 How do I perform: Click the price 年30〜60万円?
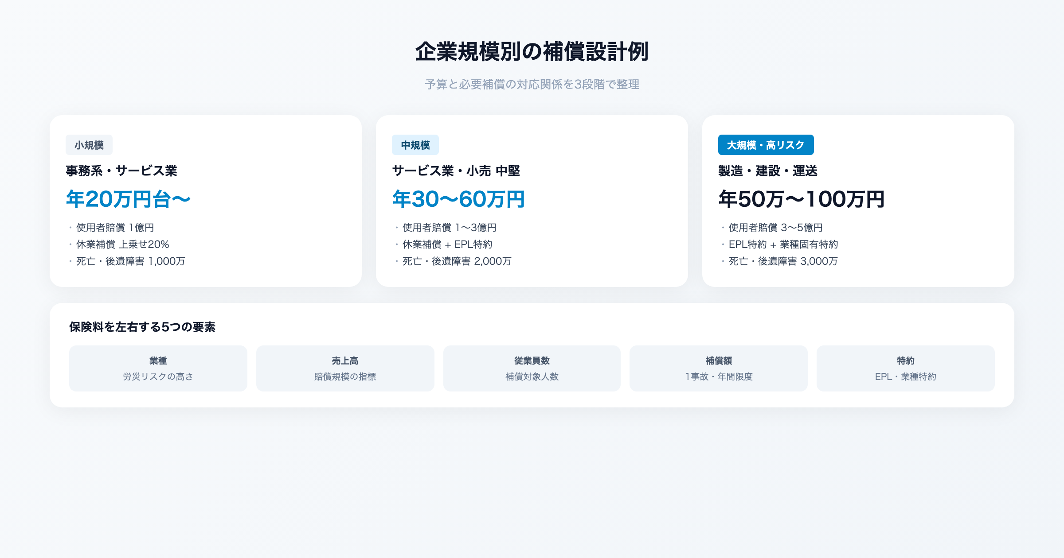pyautogui.click(x=458, y=199)
